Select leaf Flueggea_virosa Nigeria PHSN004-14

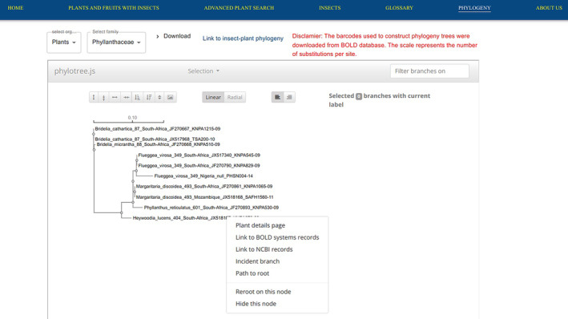pyautogui.click(x=203, y=176)
